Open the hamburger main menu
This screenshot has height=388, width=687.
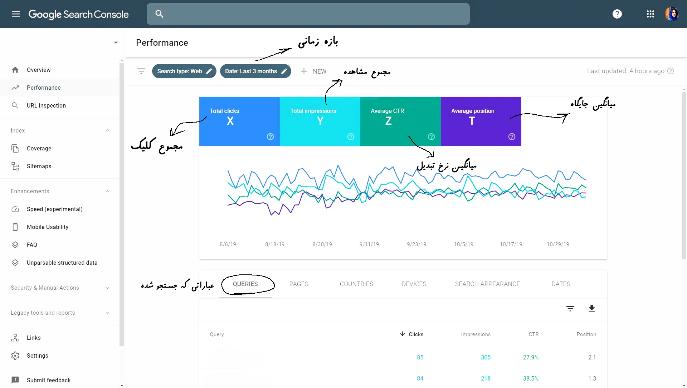coord(16,14)
